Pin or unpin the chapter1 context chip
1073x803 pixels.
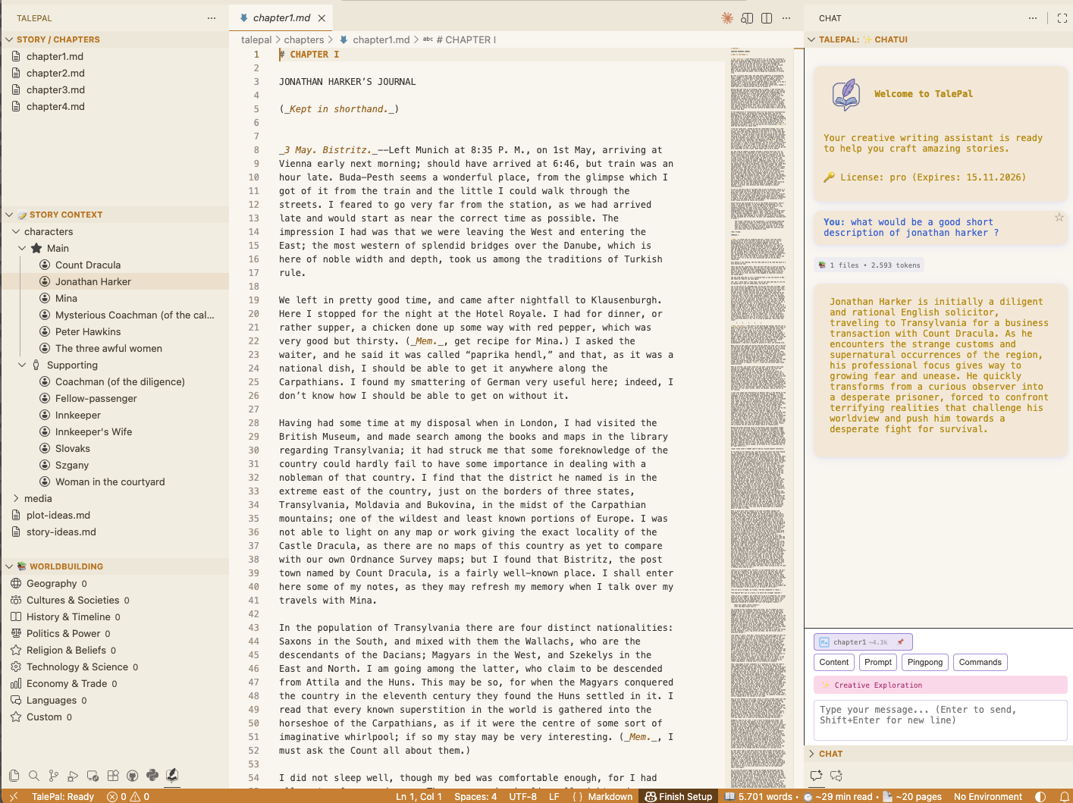902,641
